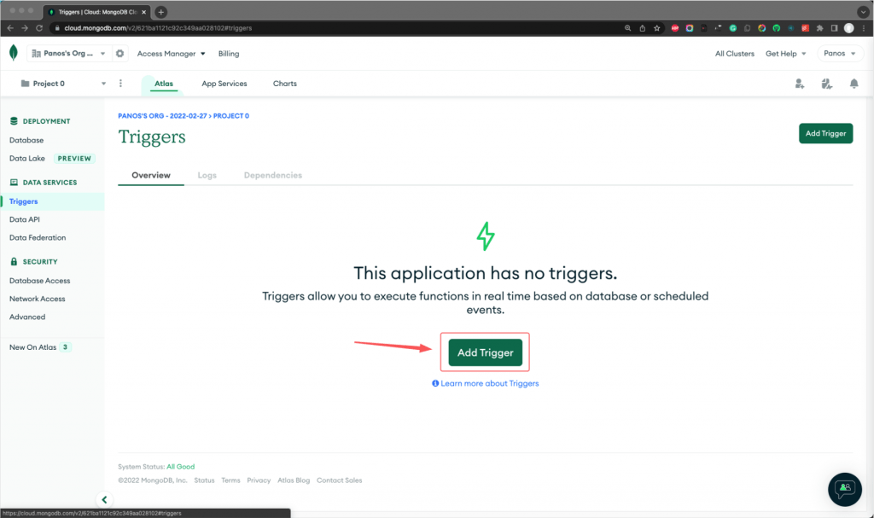Click the browser forward arrow

tap(25, 28)
